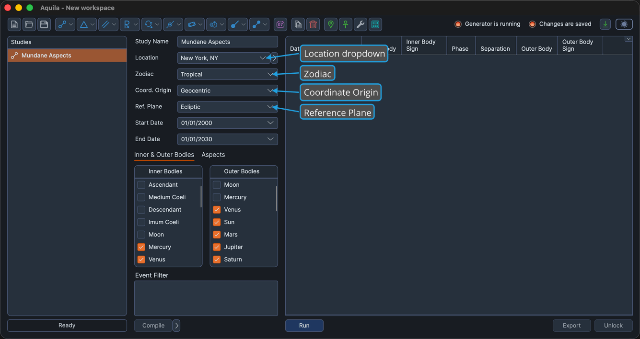Select Mundane Aspects in Studies list
Screen dimensions: 640x339
click(x=67, y=56)
